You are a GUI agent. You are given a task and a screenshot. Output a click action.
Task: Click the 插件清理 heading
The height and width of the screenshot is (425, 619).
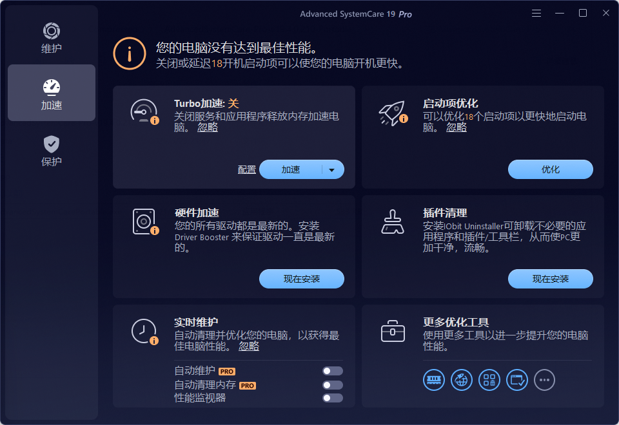[x=445, y=213]
